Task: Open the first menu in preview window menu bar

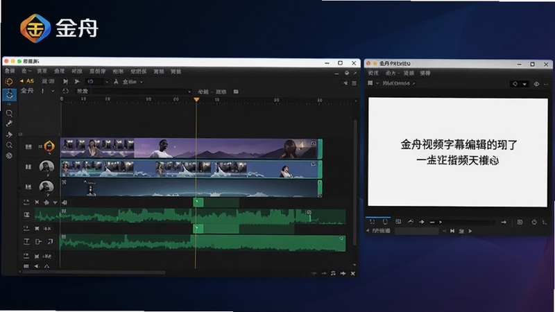Action: (373, 73)
